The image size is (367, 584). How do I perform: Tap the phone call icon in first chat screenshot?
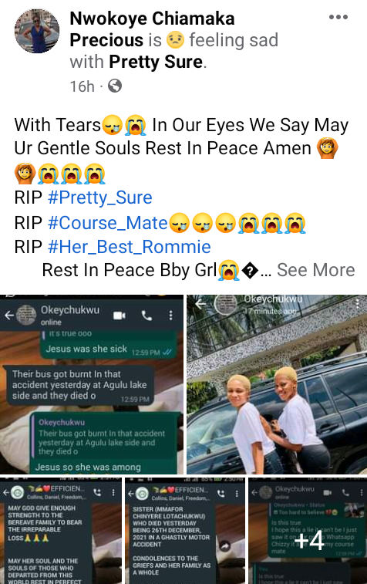point(146,316)
